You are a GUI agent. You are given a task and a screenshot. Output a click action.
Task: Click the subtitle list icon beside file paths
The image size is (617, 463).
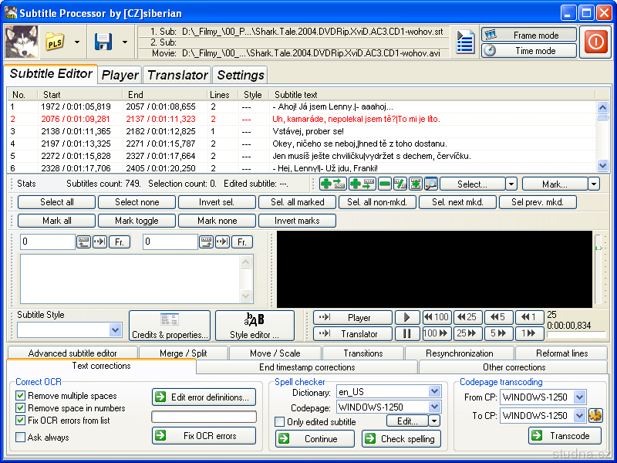click(x=464, y=42)
